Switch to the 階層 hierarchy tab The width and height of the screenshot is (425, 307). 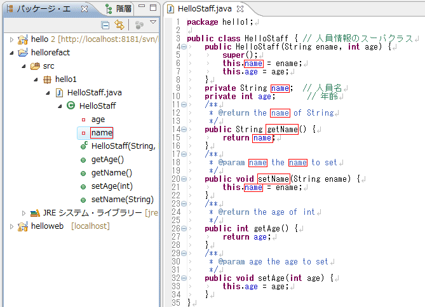[119, 9]
